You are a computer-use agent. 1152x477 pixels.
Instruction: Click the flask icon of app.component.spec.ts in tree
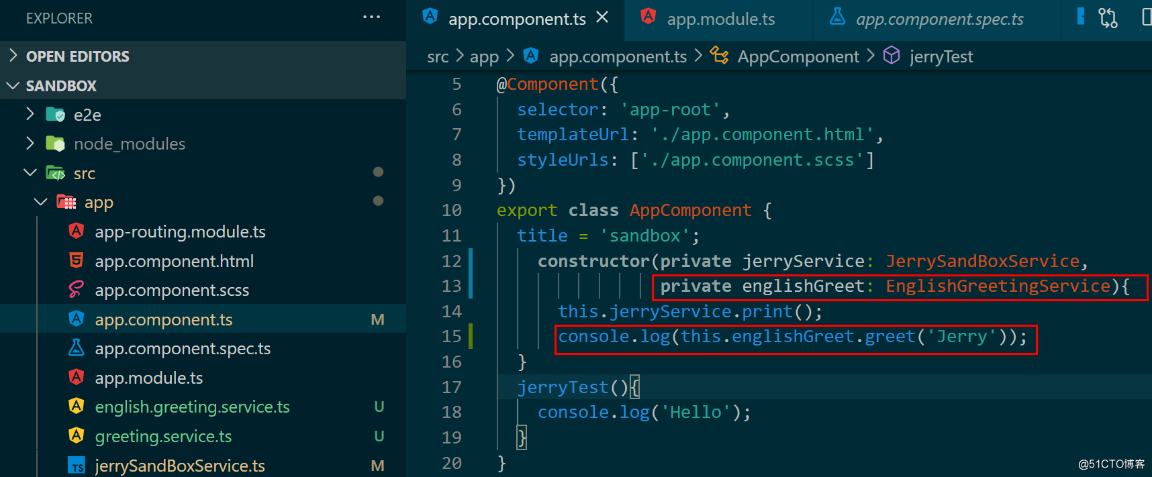(x=77, y=348)
